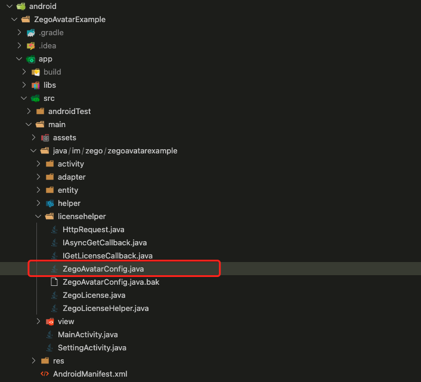This screenshot has width=421, height=382.
Task: Open MainActivity.java
Action: [x=88, y=335]
